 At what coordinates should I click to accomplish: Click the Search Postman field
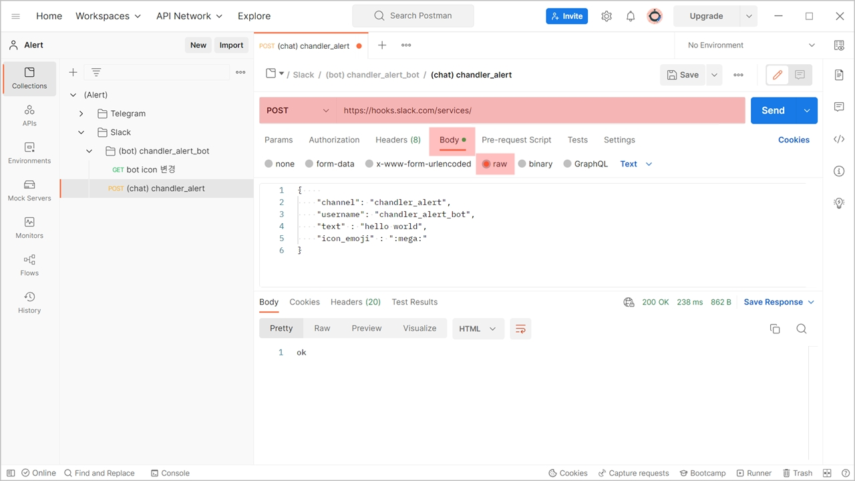point(413,16)
